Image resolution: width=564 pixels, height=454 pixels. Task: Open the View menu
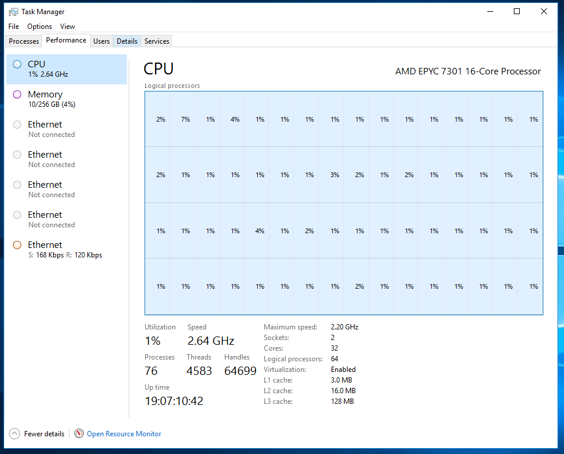[67, 27]
